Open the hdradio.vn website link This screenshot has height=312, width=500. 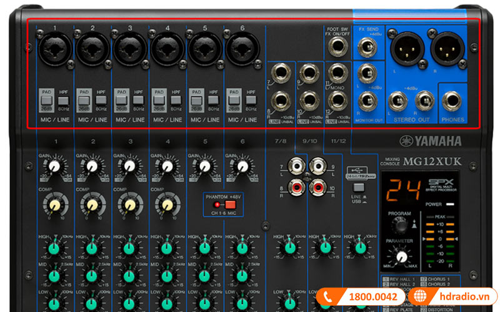pos(454,297)
